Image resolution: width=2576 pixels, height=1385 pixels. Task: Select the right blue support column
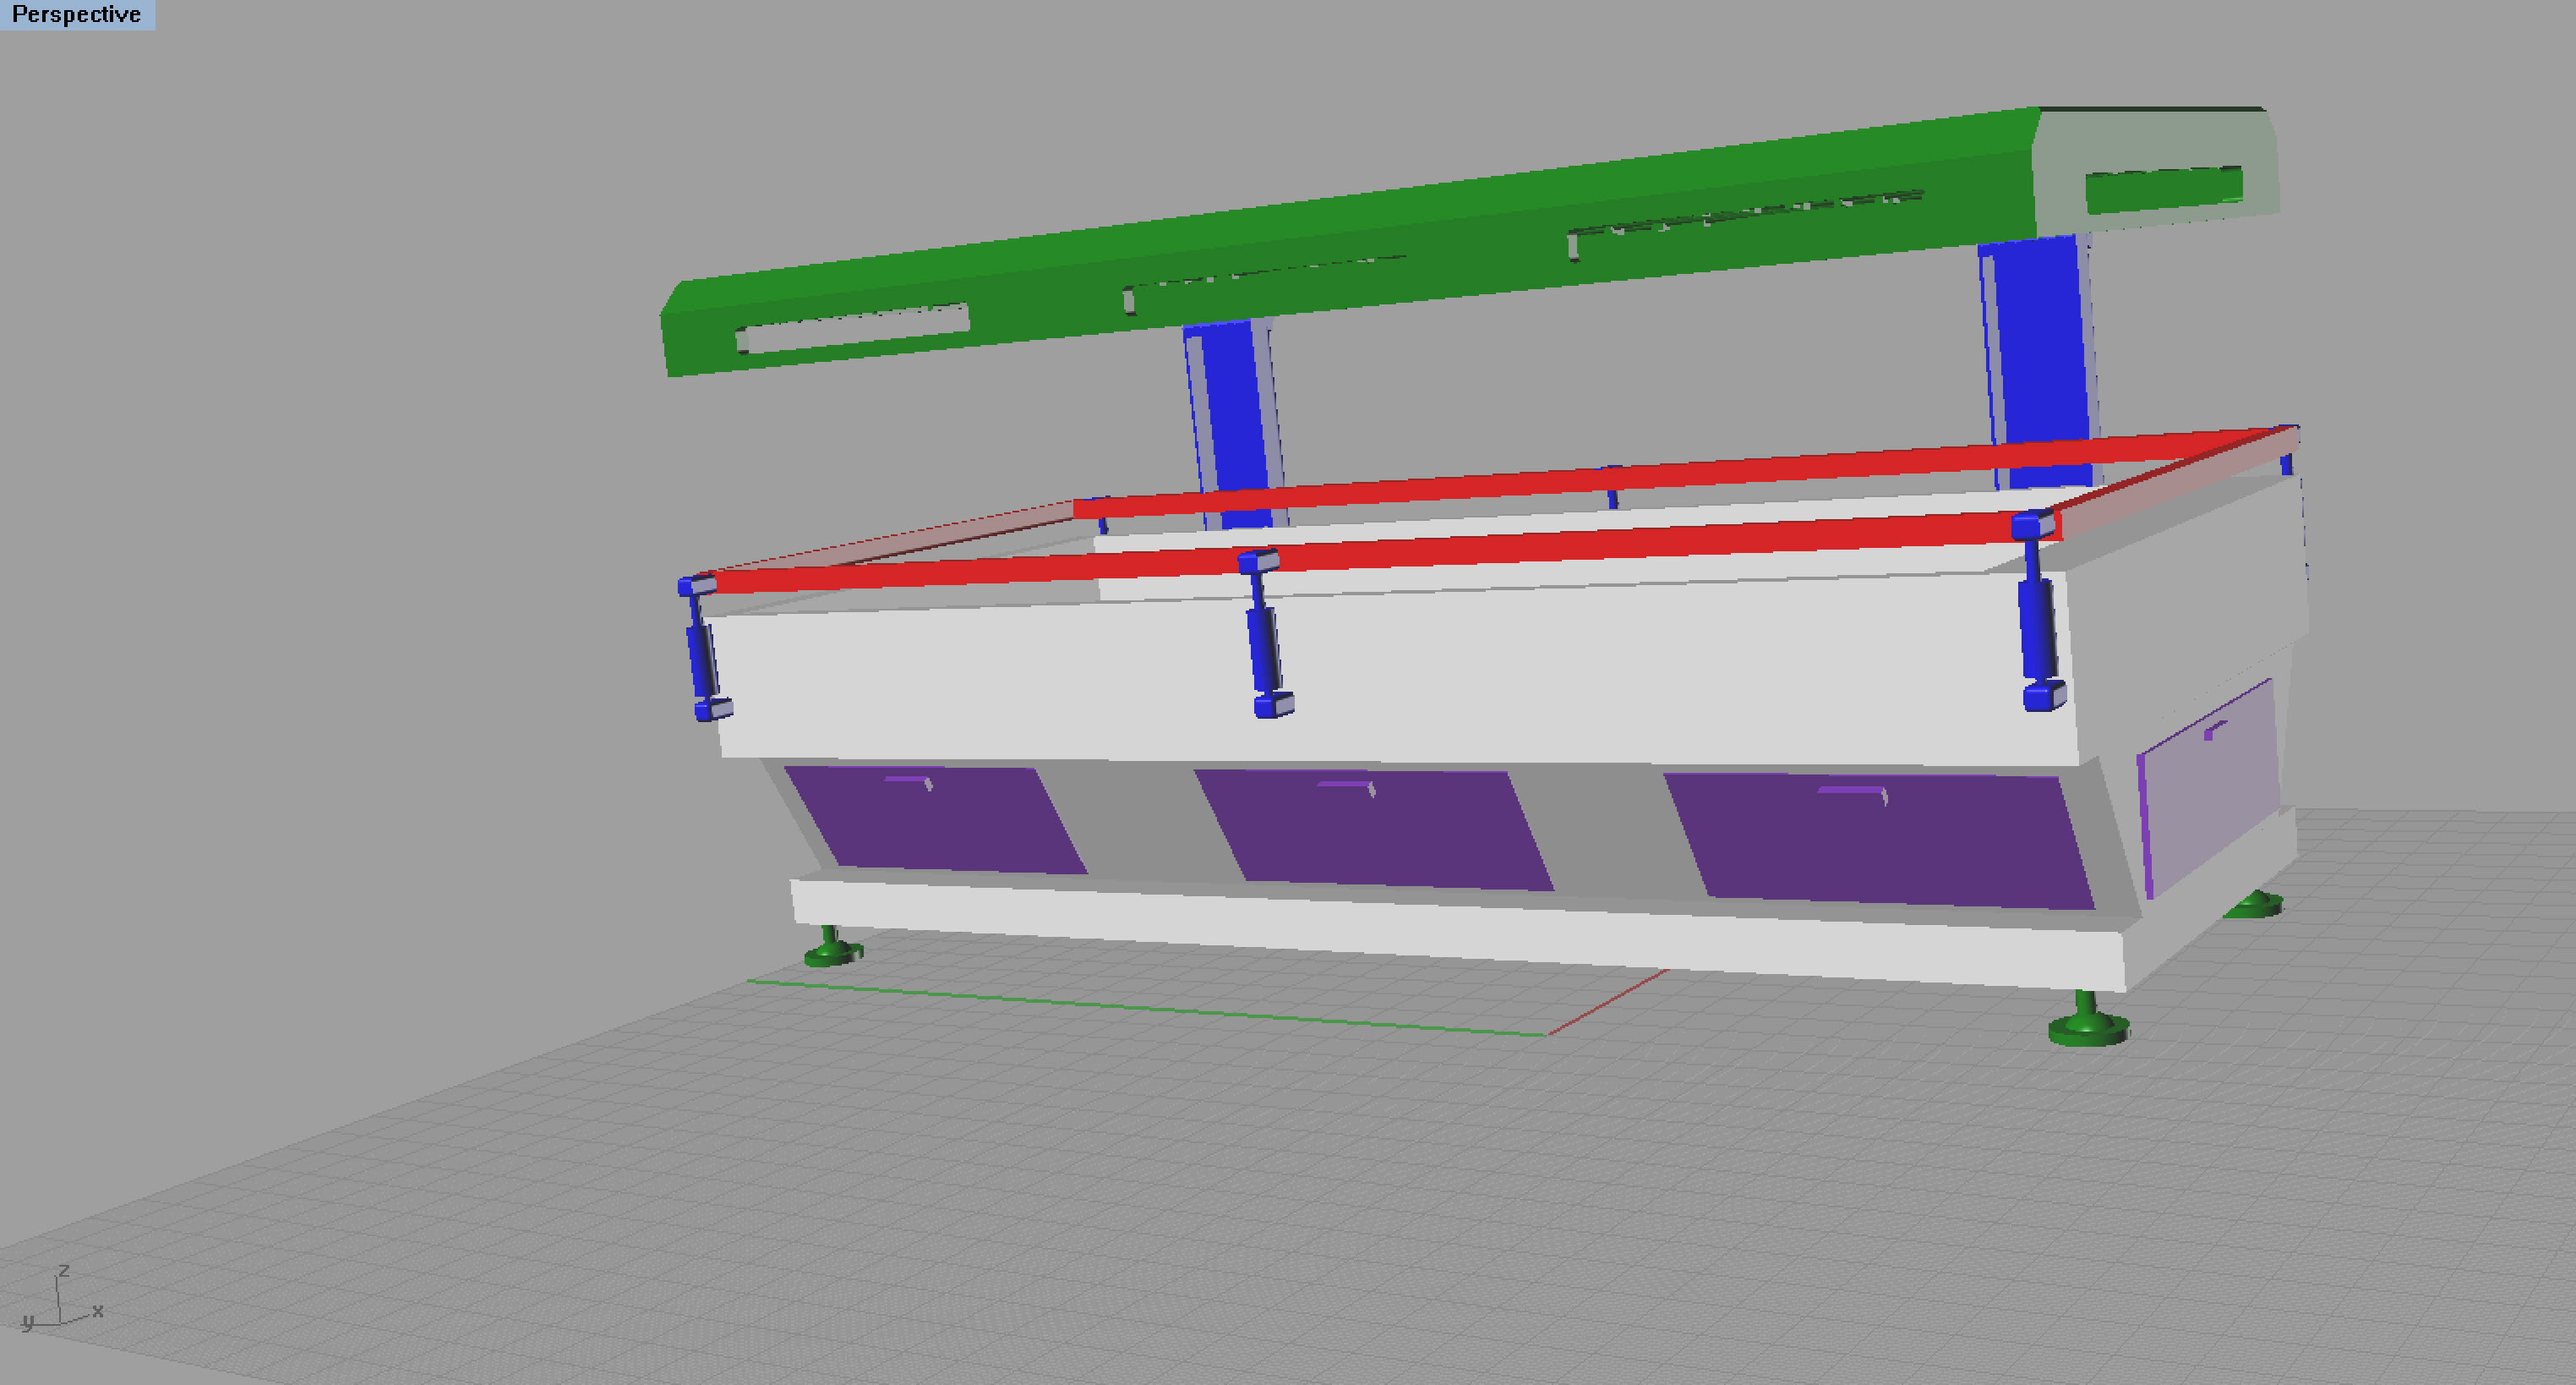[2040, 340]
